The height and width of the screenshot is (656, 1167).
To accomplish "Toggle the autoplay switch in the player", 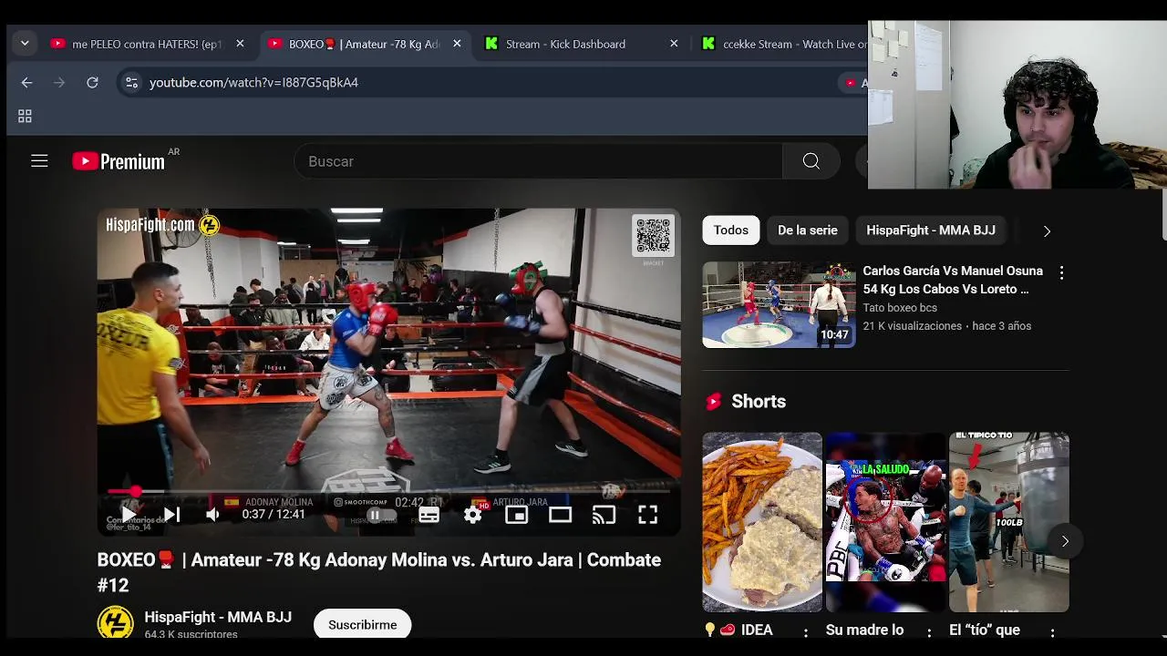I will point(380,515).
